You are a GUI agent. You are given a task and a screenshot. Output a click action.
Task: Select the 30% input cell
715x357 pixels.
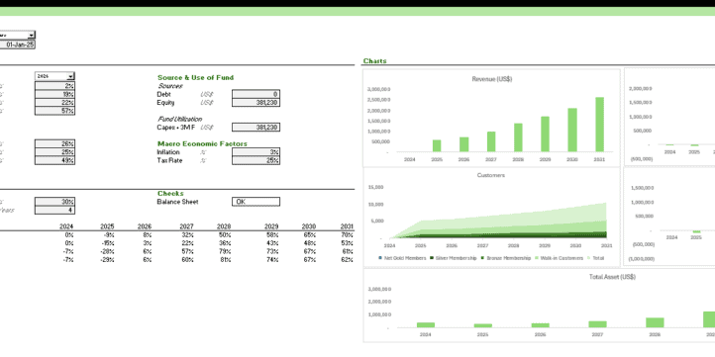click(54, 202)
